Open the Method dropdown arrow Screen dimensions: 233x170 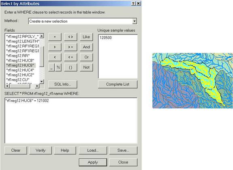[x=135, y=21]
